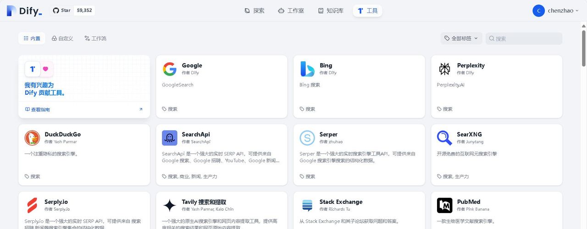Open the 工作室 navigation item
The image size is (587, 229).
291,11
